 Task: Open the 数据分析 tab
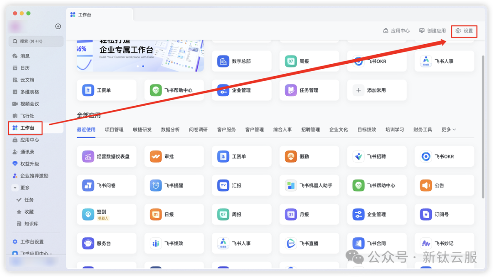(x=170, y=129)
